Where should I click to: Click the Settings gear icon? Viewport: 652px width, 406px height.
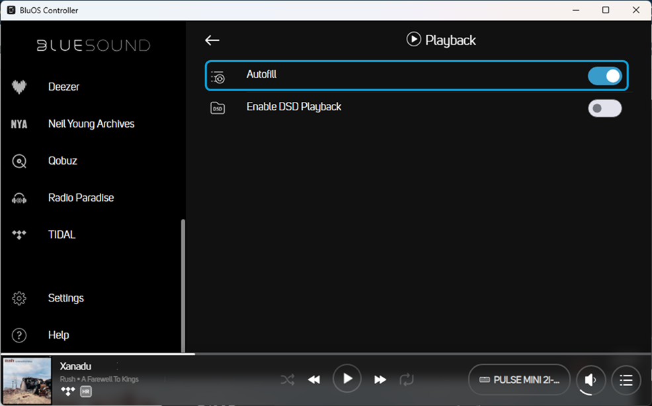19,298
